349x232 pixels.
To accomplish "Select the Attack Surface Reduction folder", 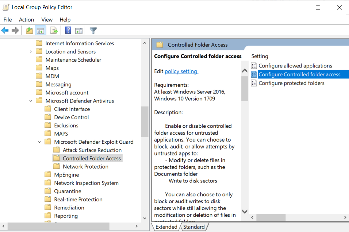I will pyautogui.click(x=92, y=150).
